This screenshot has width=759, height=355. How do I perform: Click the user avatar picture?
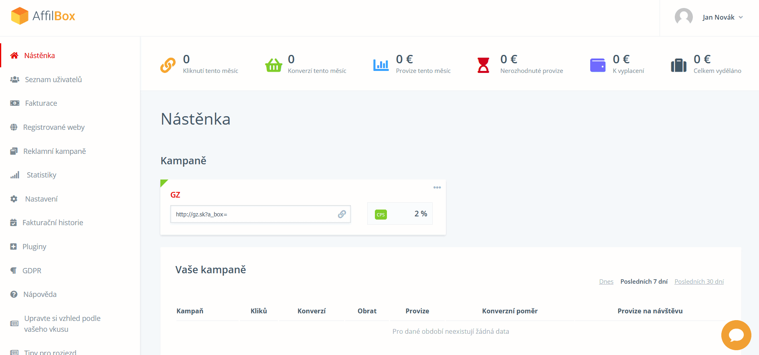(x=684, y=17)
